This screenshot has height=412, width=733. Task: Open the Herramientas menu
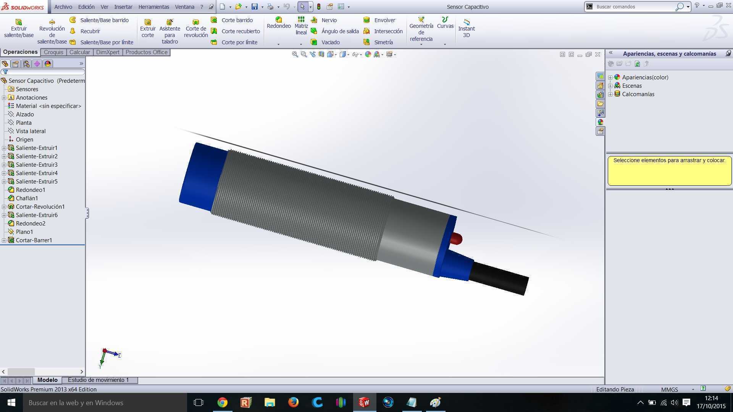[153, 7]
